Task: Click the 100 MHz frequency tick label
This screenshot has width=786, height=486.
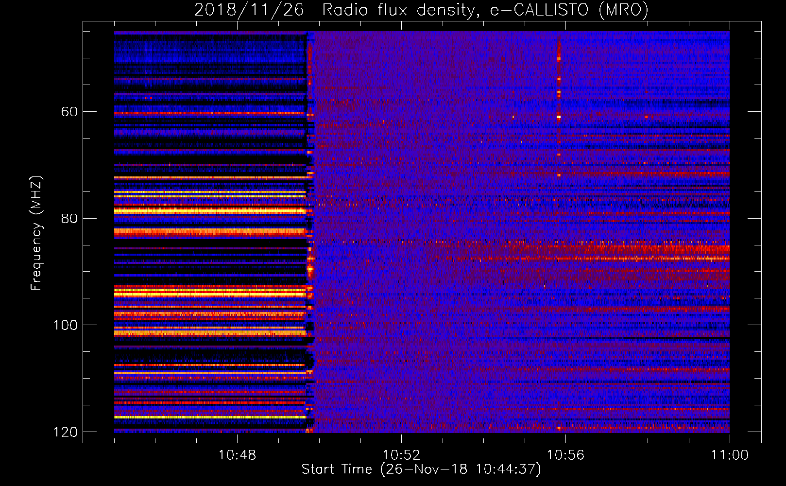Action: [x=66, y=325]
